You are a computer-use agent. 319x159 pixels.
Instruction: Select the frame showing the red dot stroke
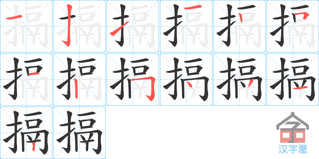click(186, 79)
